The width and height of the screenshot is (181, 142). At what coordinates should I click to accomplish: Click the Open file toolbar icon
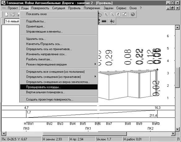[13, 14]
